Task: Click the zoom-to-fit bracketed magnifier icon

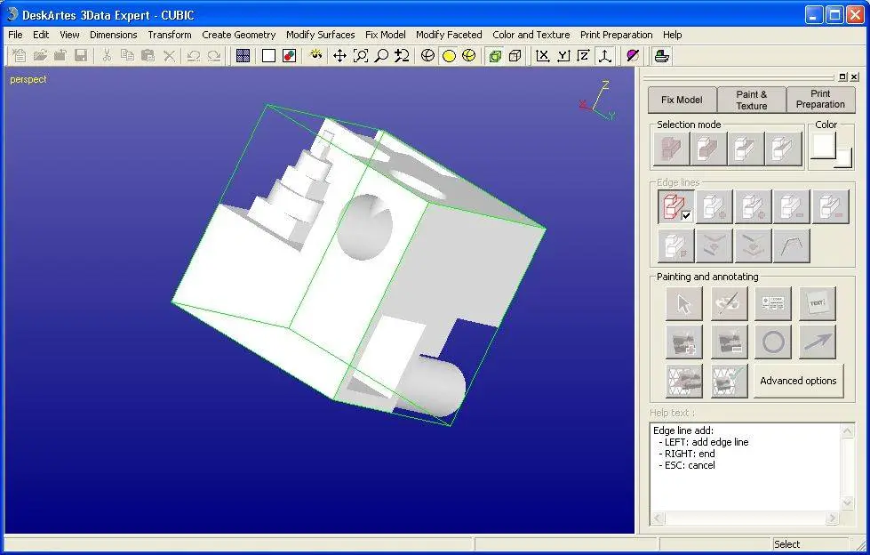Action: (361, 55)
